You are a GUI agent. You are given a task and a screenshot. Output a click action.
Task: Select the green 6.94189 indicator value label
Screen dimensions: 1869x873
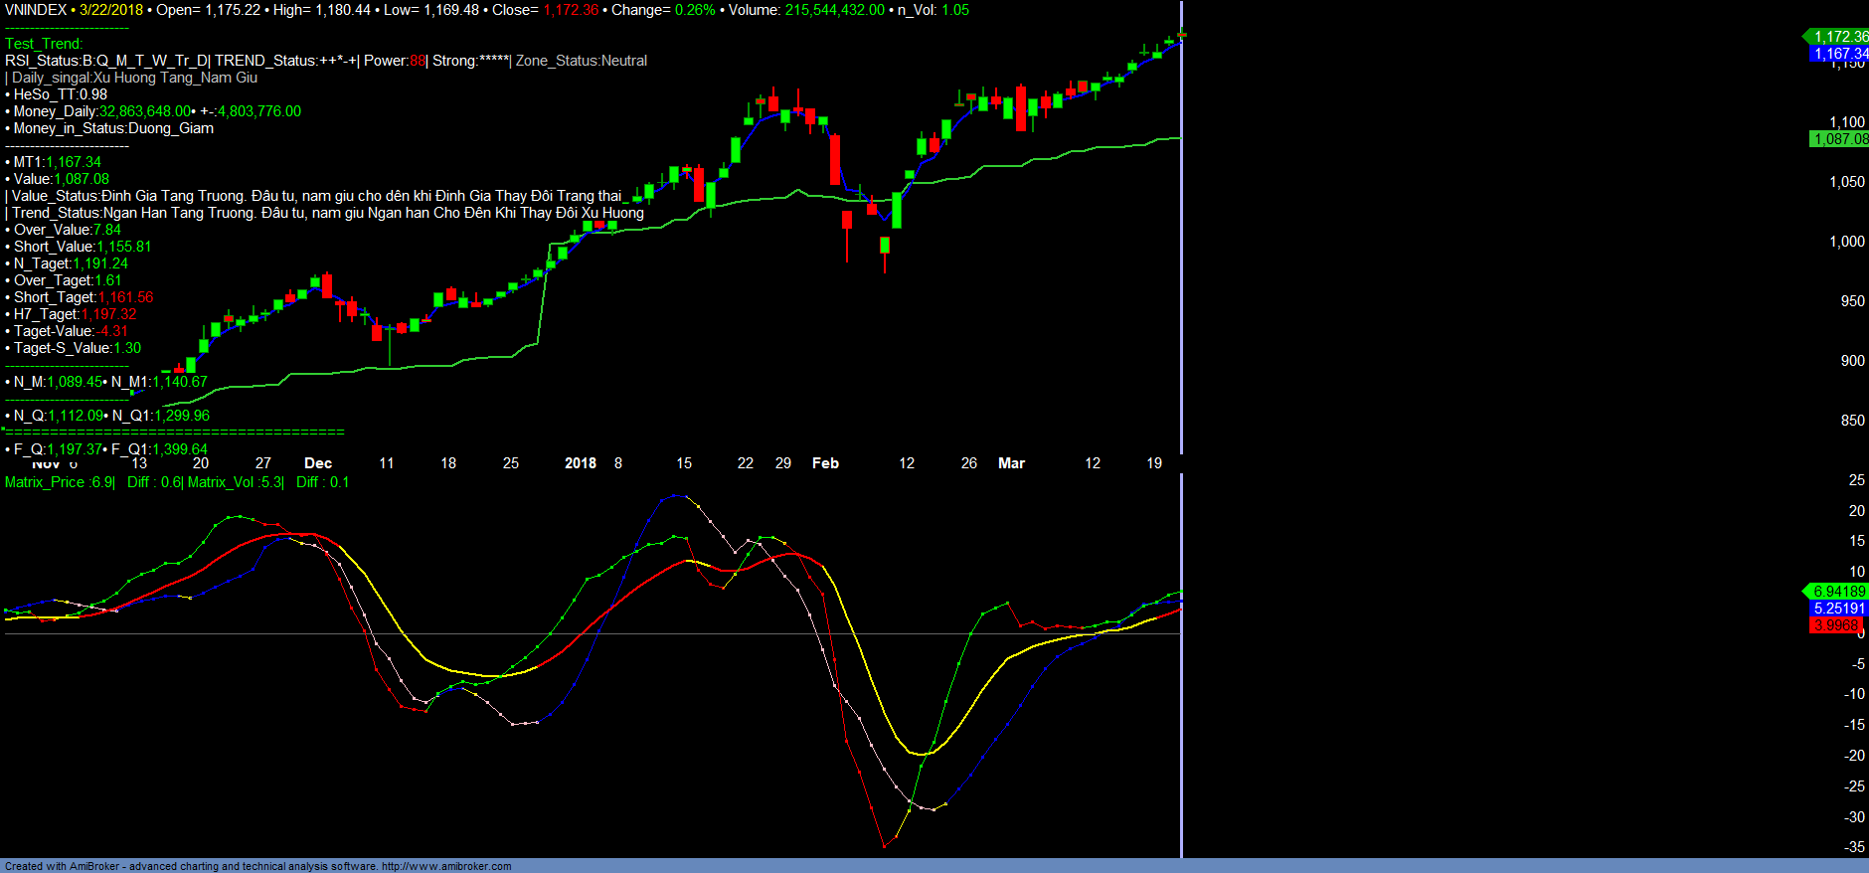pyautogui.click(x=1839, y=592)
